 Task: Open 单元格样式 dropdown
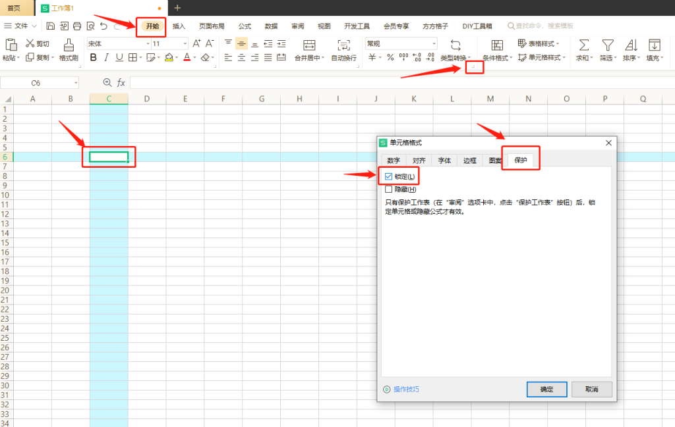tap(564, 57)
